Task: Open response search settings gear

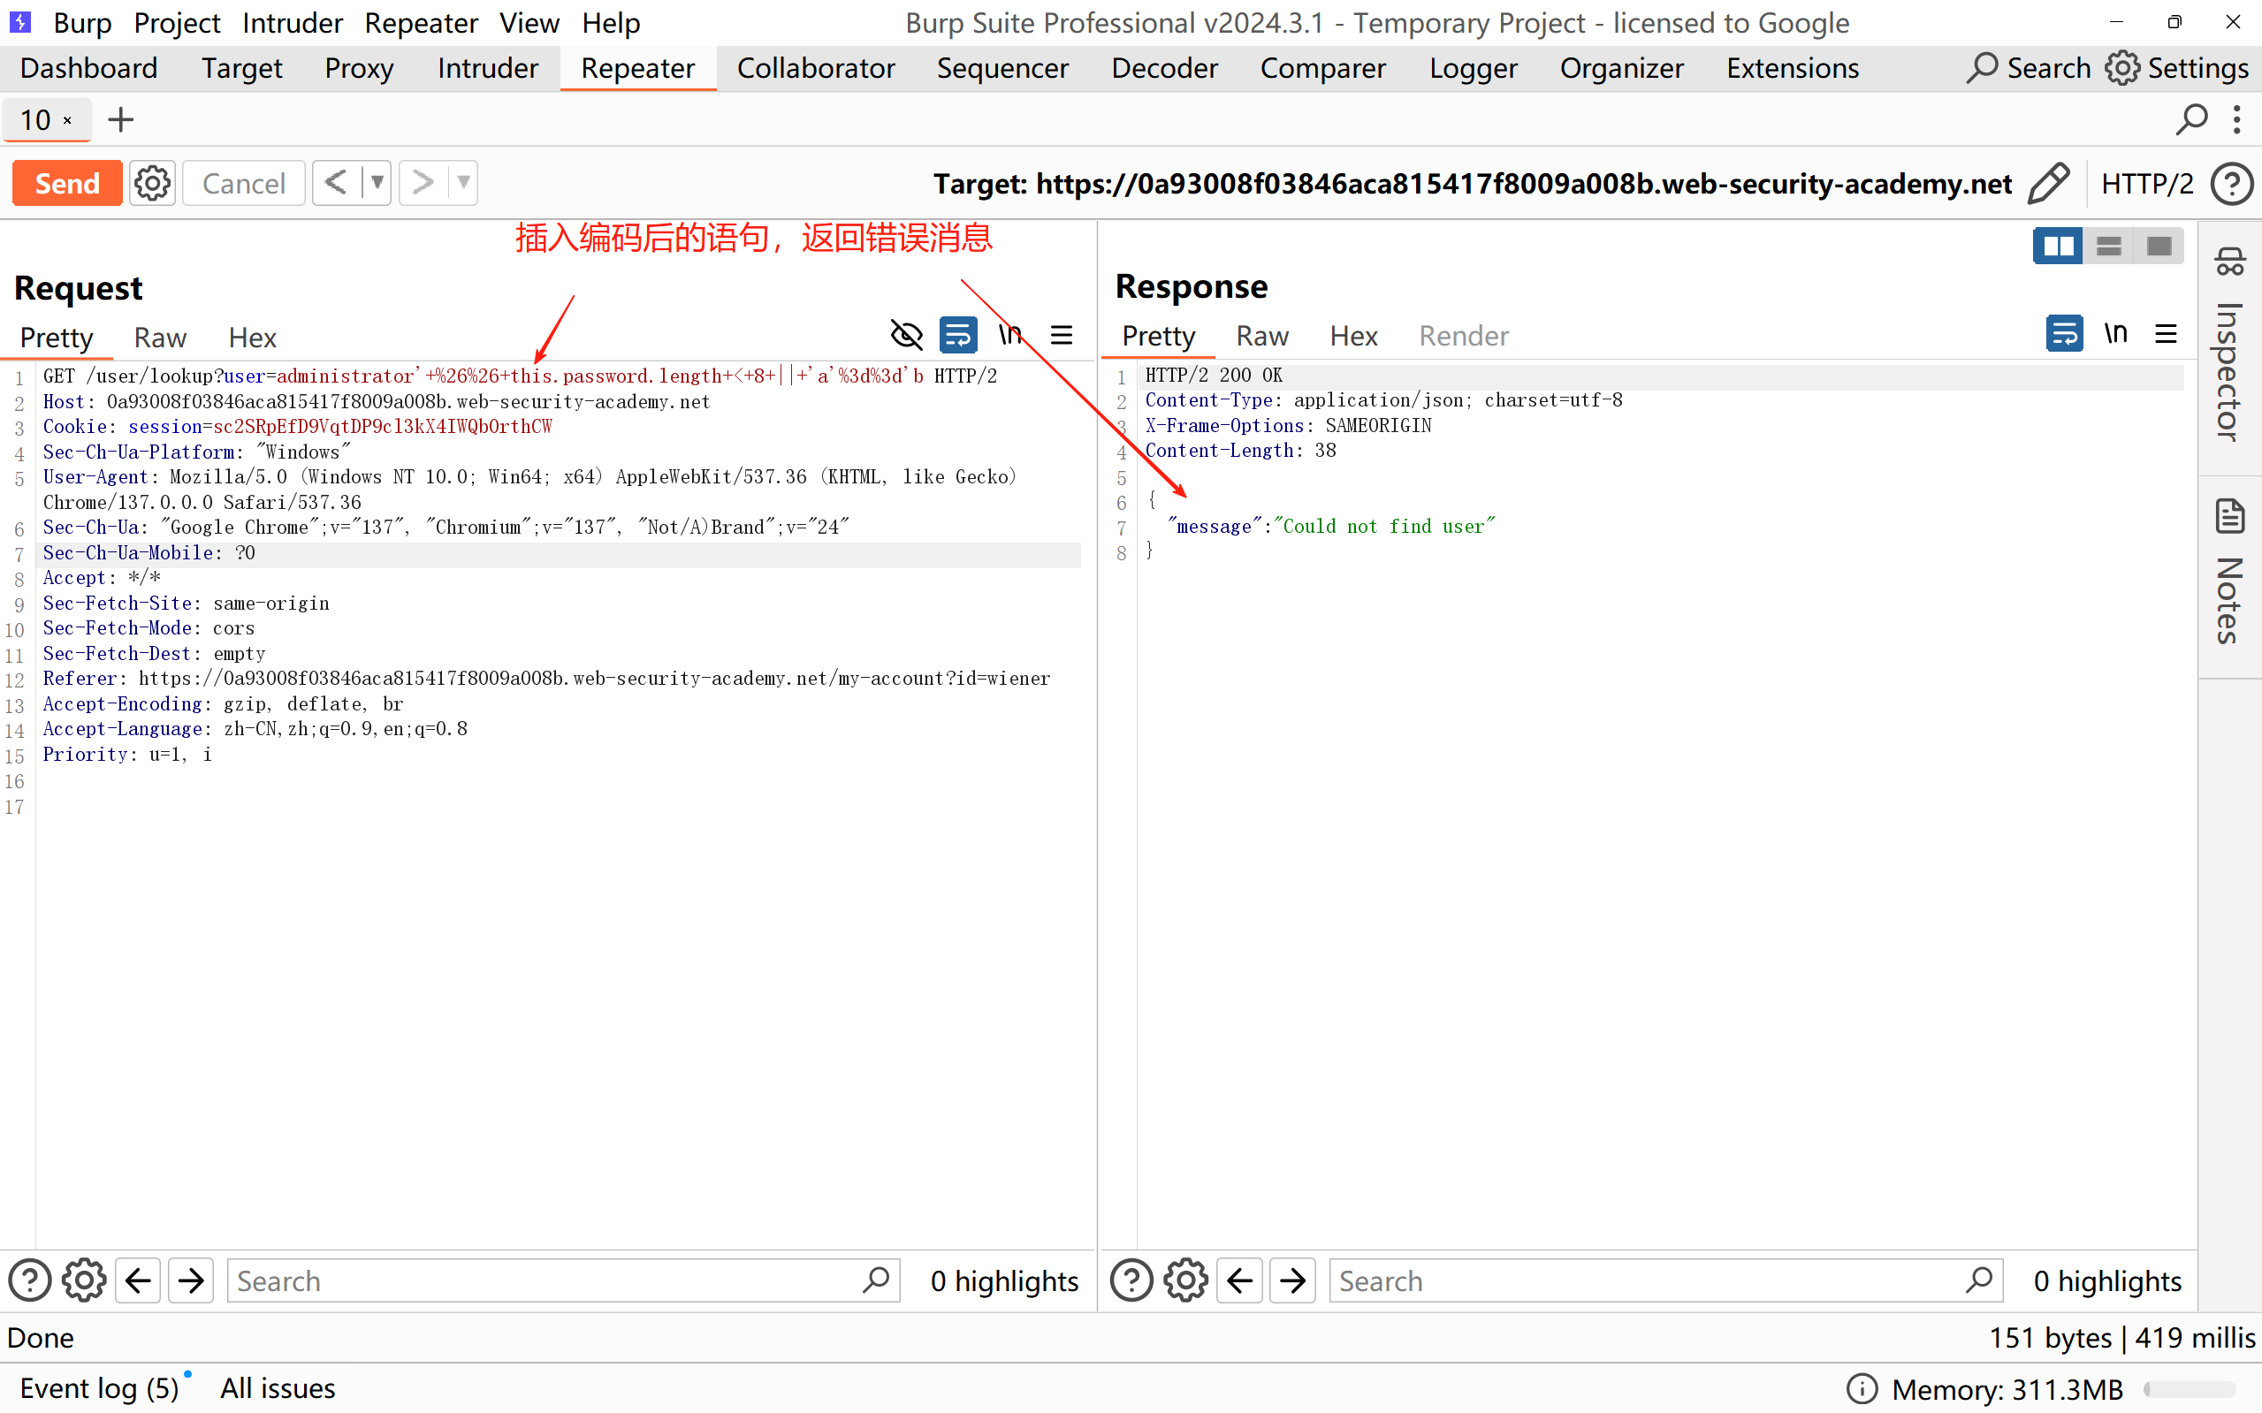Action: (x=1185, y=1280)
